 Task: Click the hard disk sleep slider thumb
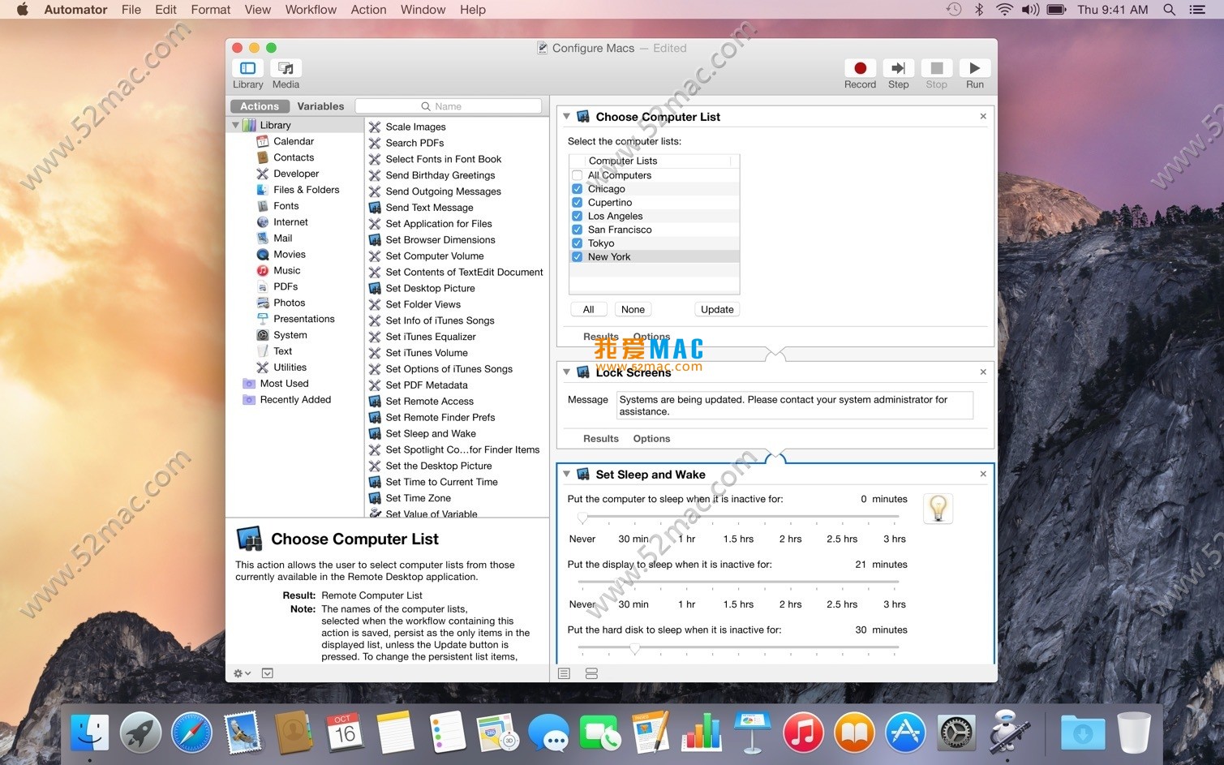[635, 648]
